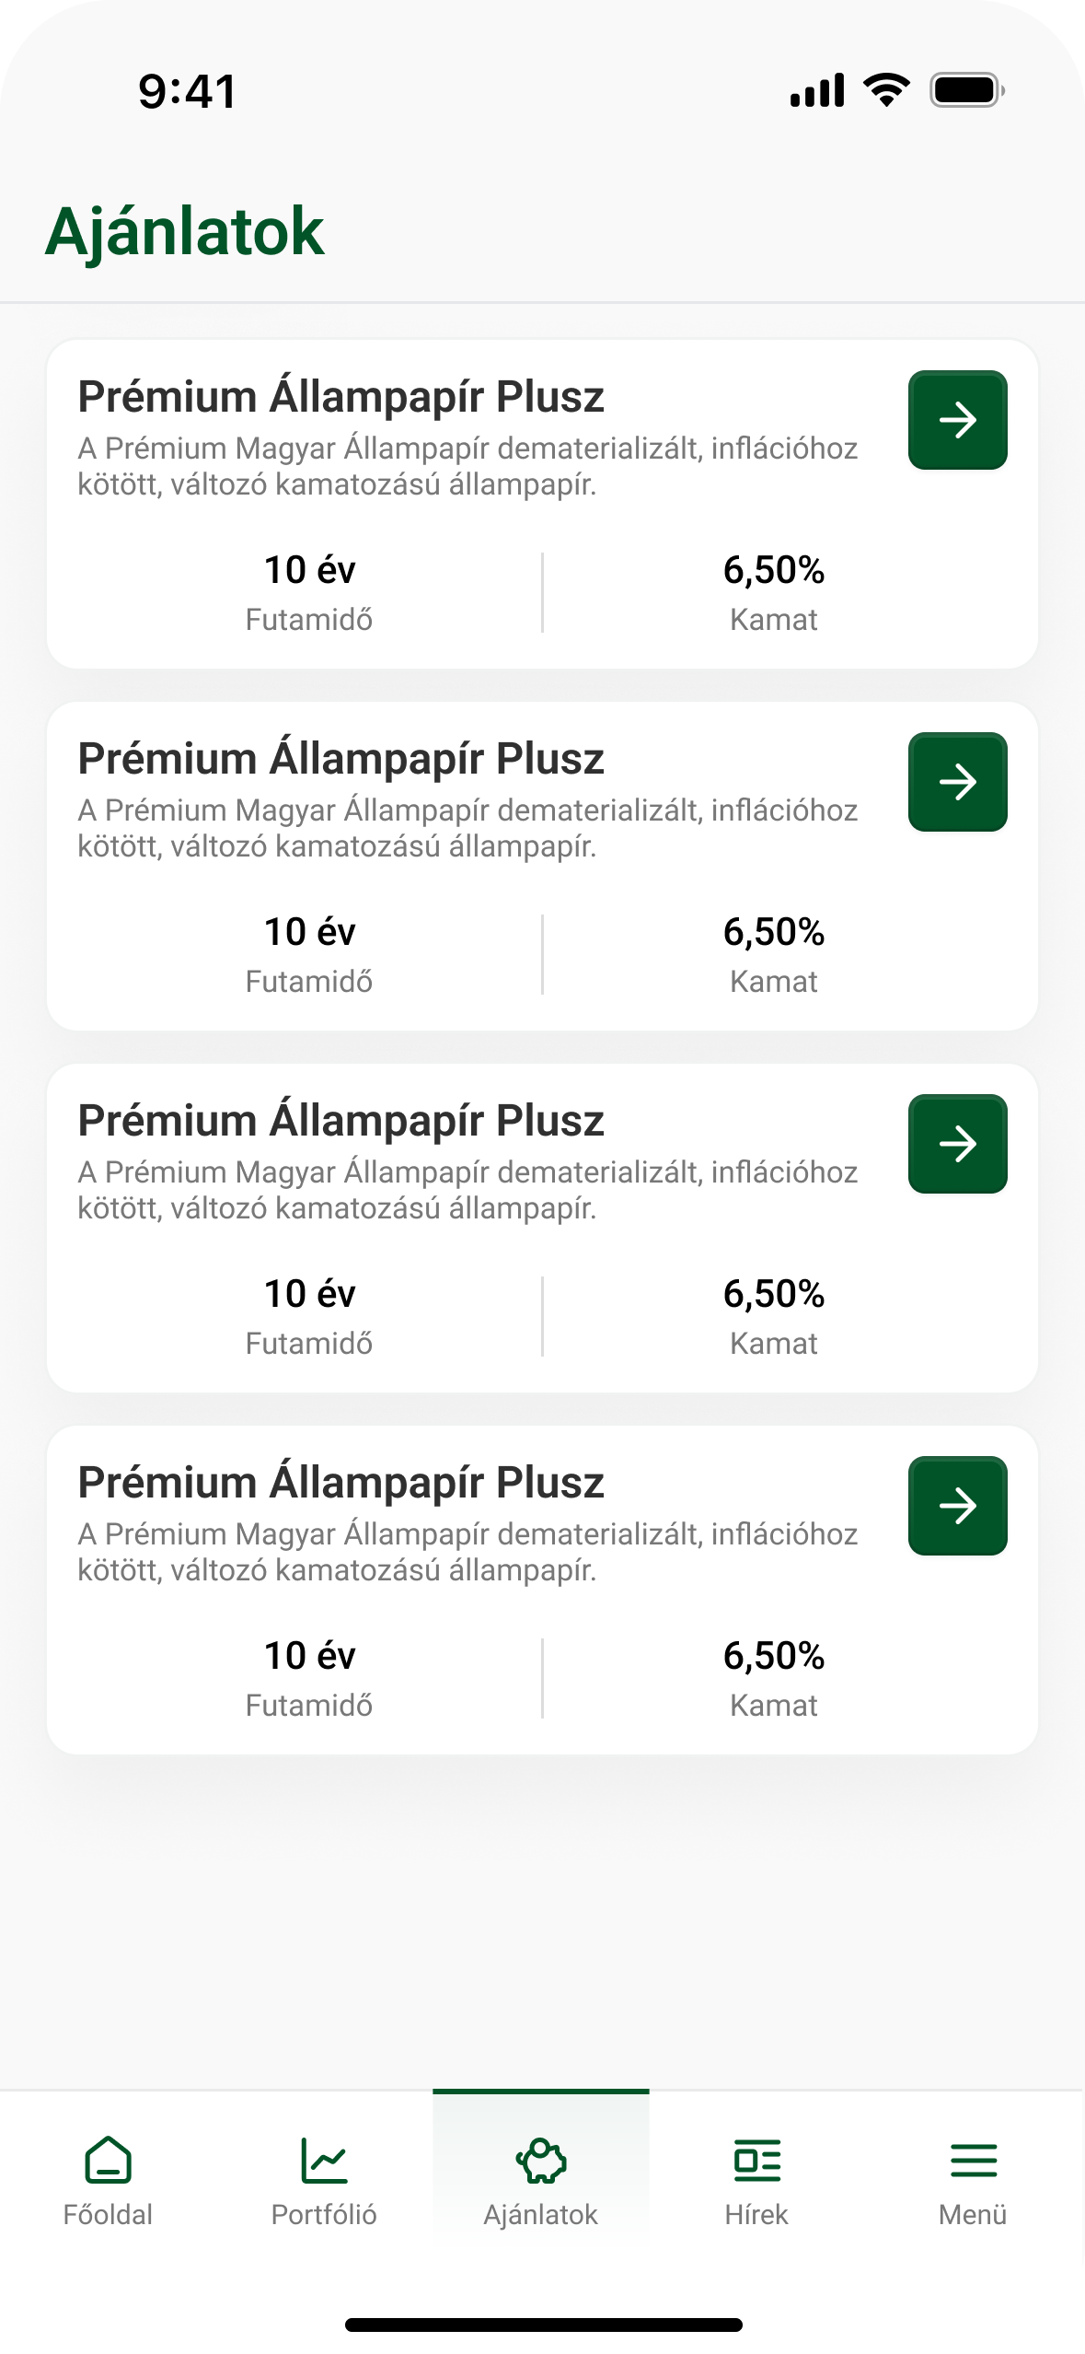Go to Főoldal home icon

pyautogui.click(x=108, y=2160)
